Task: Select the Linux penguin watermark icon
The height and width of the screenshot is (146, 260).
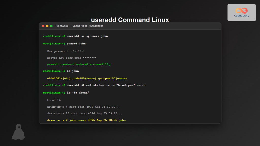Action: [x=19, y=132]
